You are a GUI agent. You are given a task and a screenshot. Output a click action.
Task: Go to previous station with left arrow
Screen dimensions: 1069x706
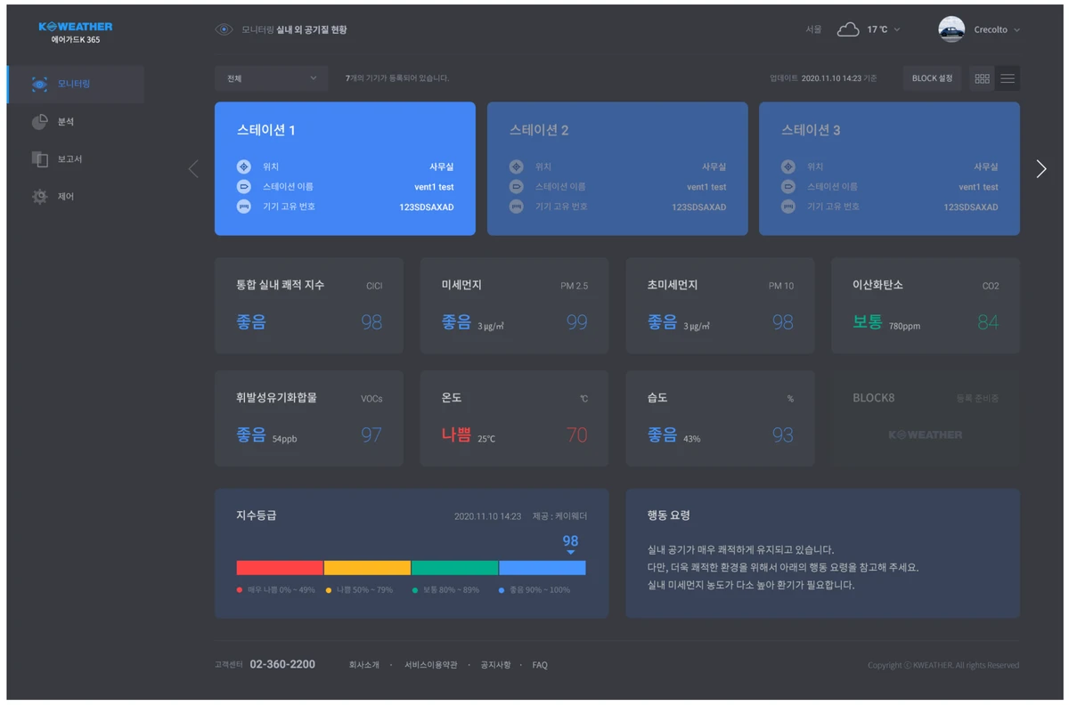point(193,168)
